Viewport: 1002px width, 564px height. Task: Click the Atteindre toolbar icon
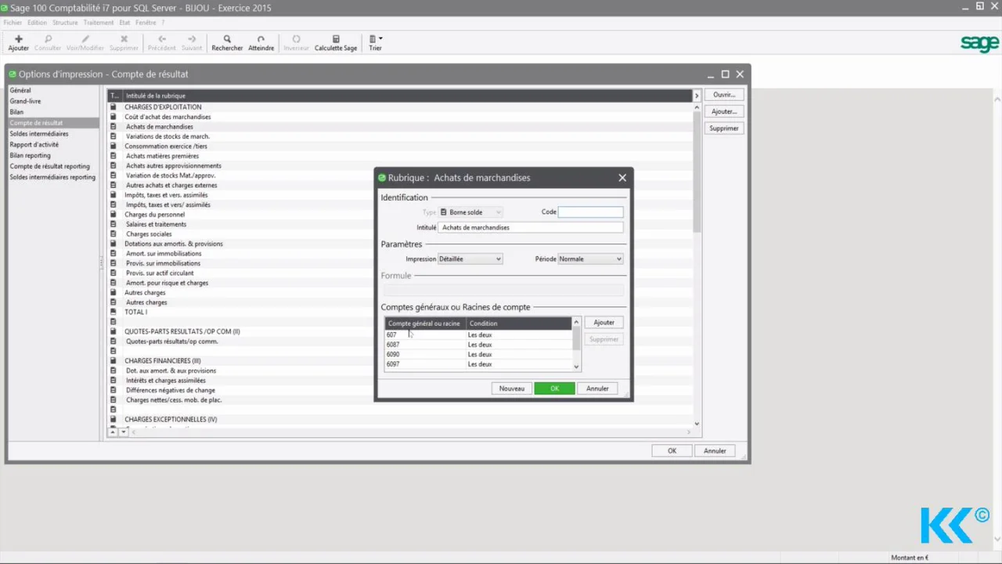click(261, 39)
